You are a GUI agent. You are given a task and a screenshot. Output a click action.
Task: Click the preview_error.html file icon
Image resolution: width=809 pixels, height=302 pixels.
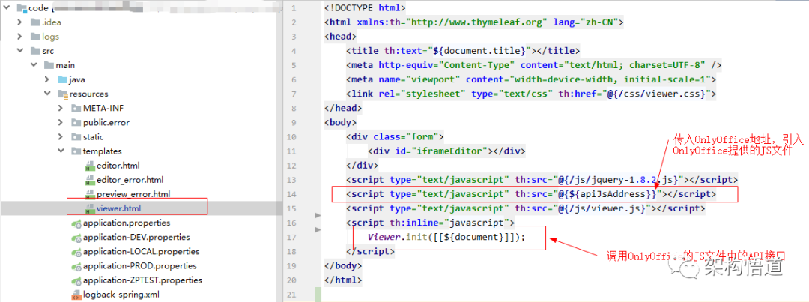coord(89,195)
